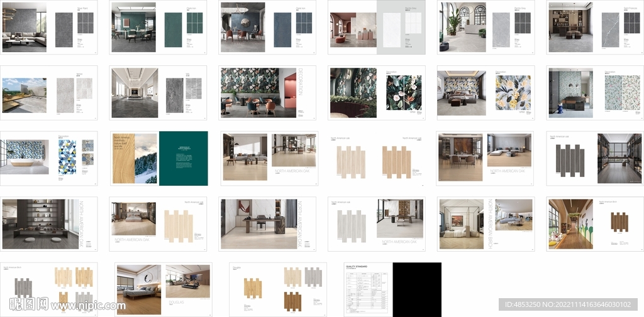
Task: Click the Silver Paint title text
Action: pyautogui.click(x=82, y=8)
